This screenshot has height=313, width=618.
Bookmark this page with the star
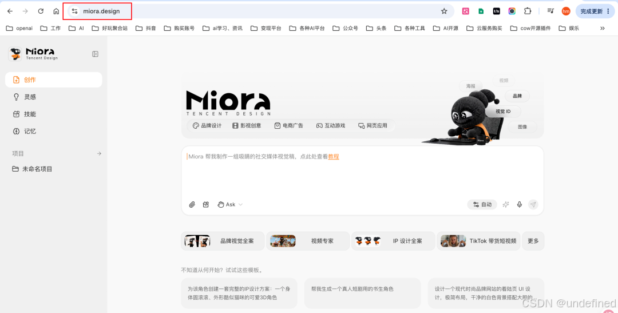[x=444, y=11]
